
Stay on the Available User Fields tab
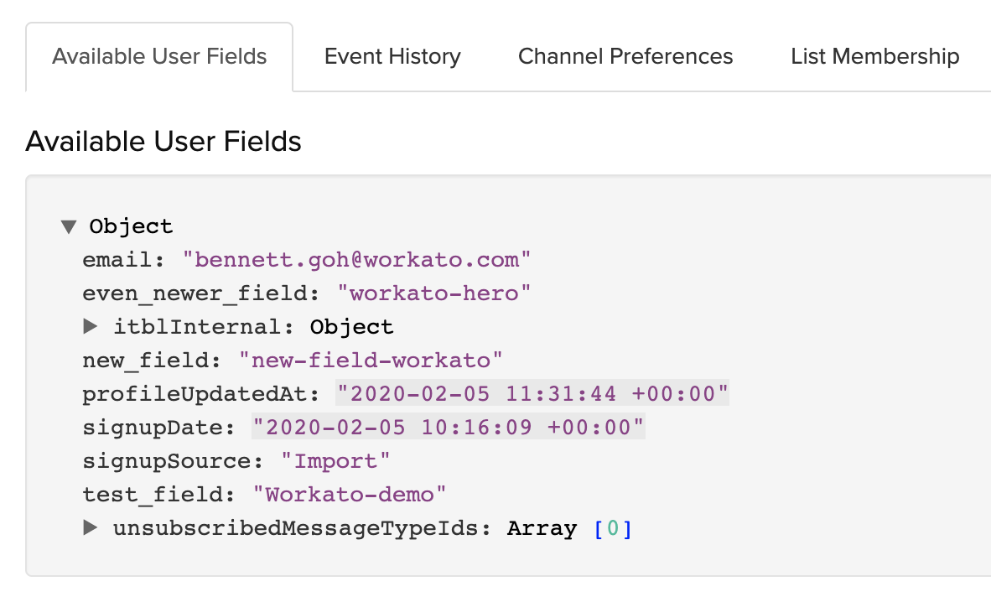[x=158, y=56]
